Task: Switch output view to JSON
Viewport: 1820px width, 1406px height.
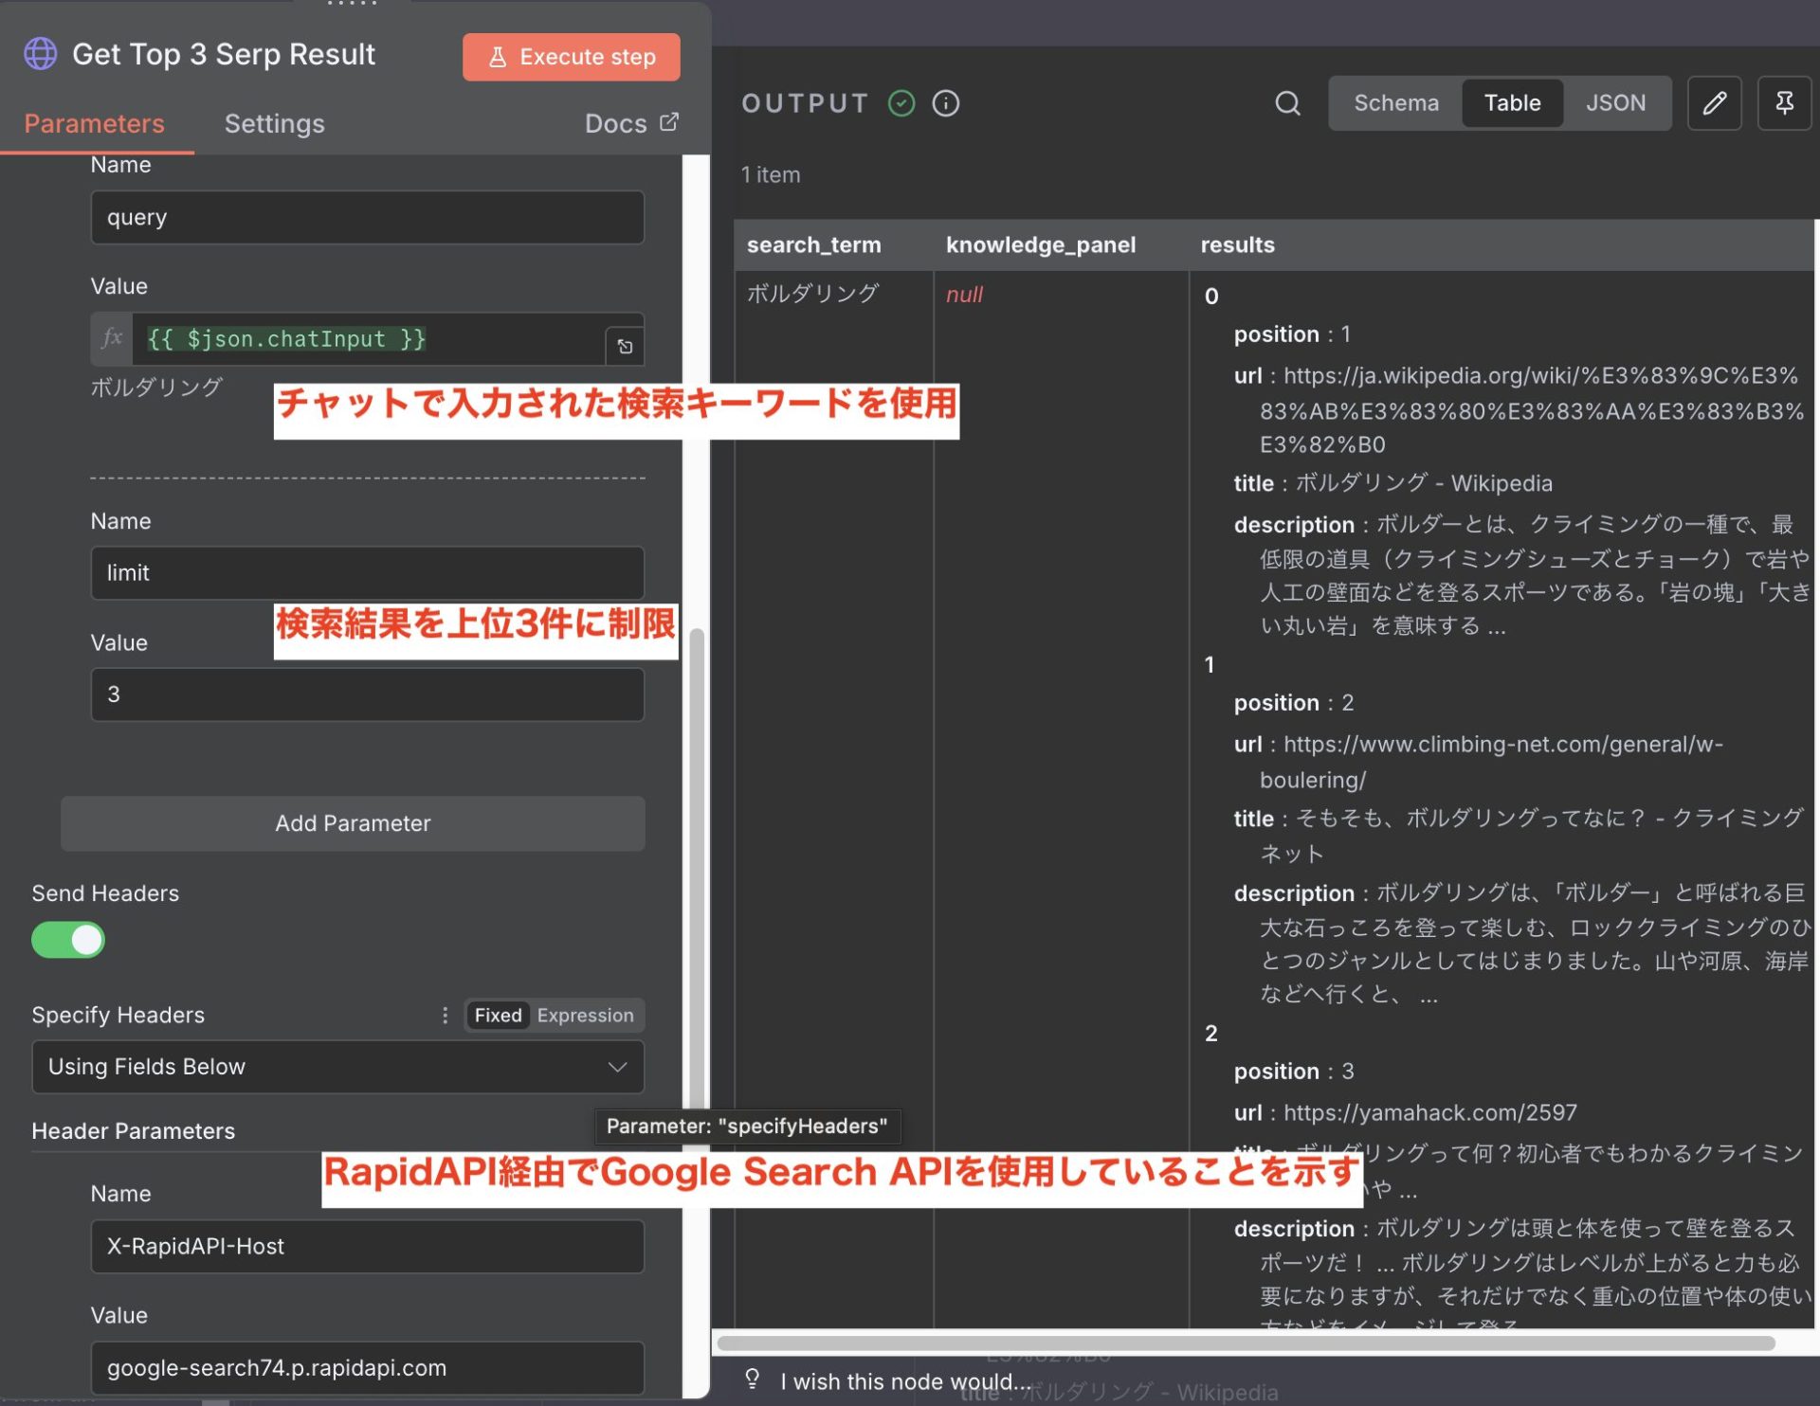Action: [x=1615, y=103]
